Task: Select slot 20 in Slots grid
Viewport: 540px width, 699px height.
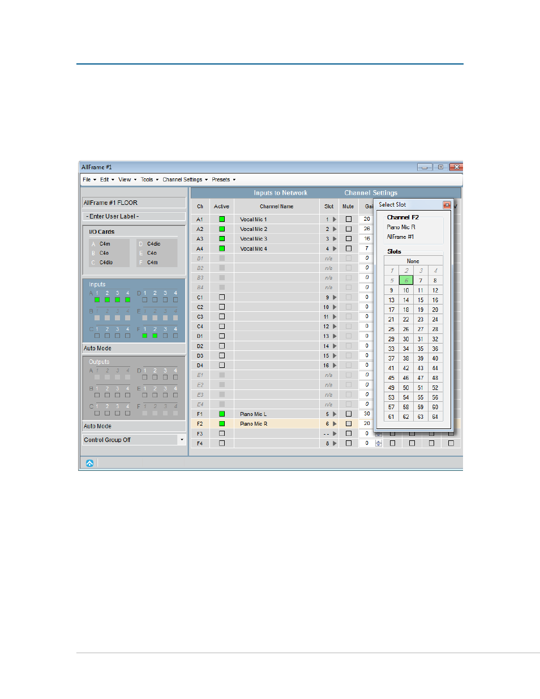Action: 435,310
